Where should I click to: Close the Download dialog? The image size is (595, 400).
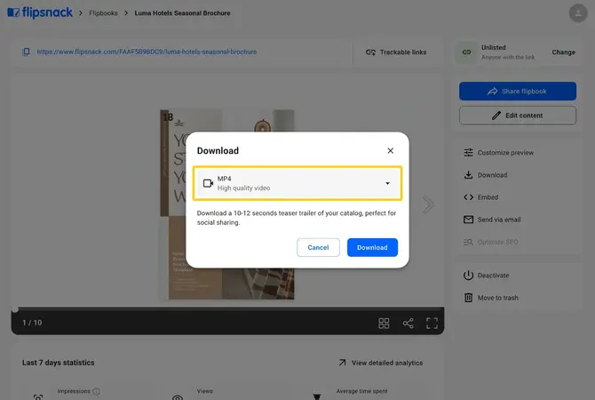(x=390, y=151)
